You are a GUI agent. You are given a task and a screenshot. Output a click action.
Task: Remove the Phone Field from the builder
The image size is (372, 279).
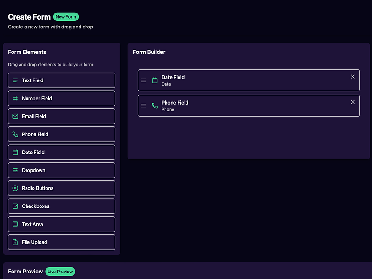click(x=353, y=102)
